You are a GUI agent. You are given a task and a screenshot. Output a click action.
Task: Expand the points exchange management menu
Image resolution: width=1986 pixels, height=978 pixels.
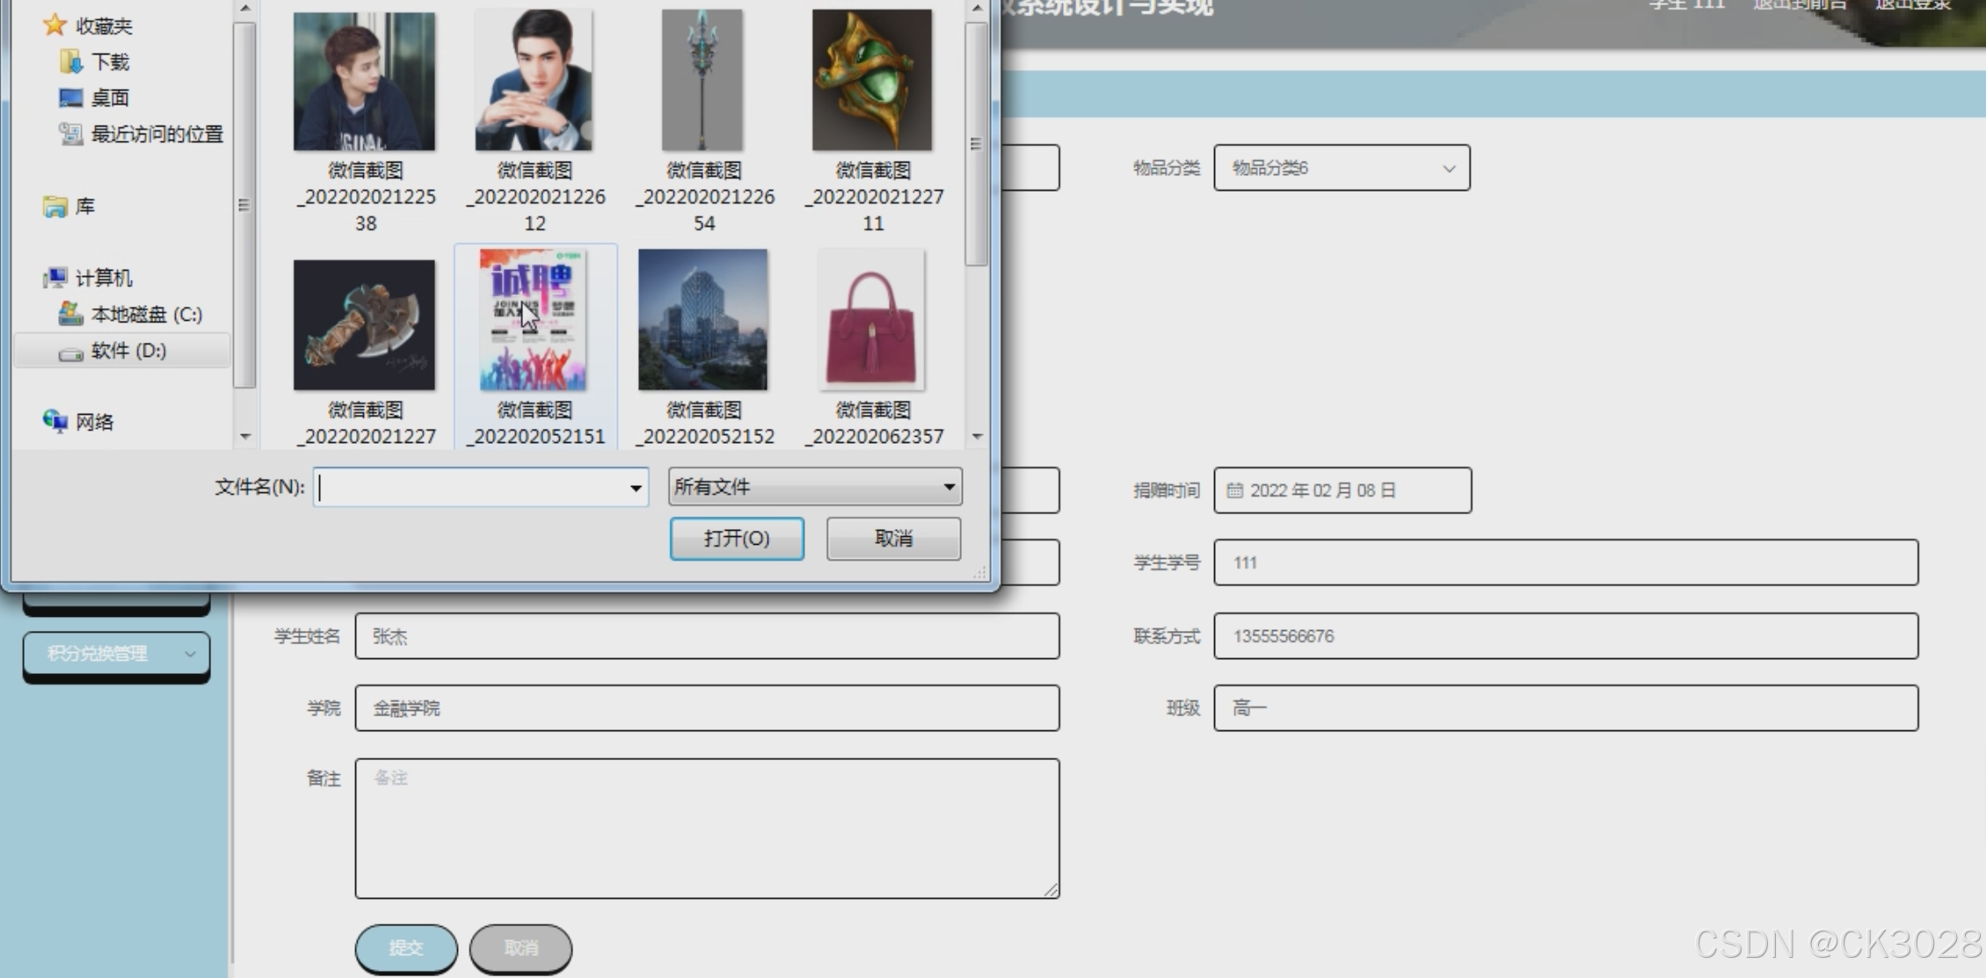coord(116,653)
